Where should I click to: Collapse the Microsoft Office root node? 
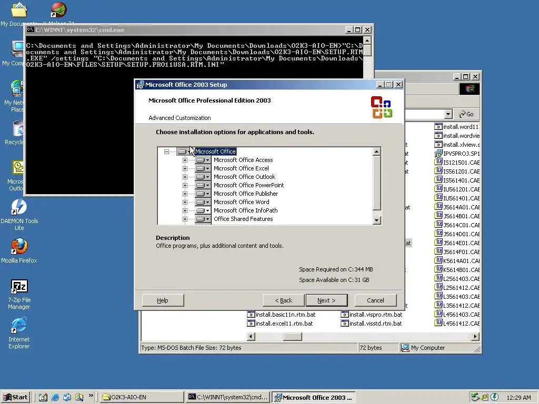166,151
